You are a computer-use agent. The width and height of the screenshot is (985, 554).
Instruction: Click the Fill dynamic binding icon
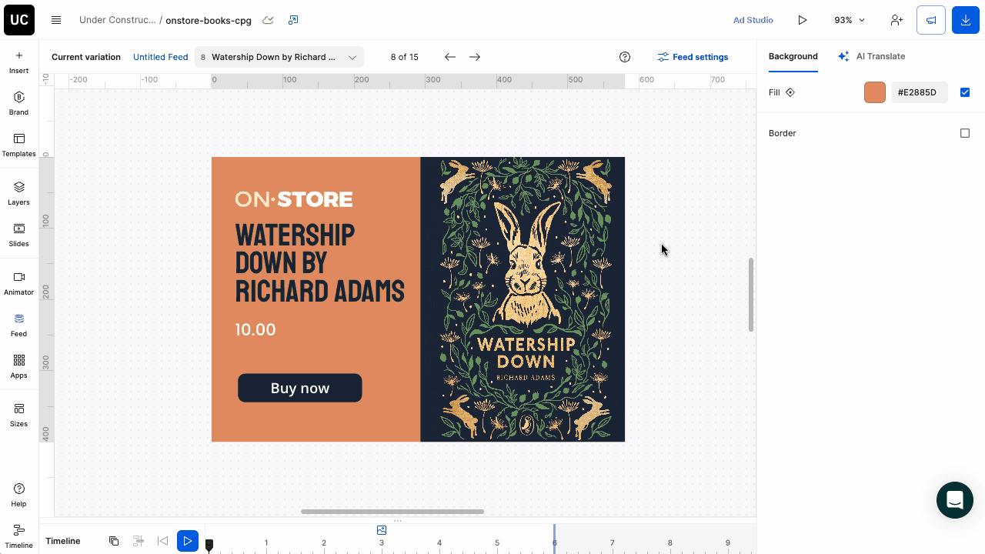click(x=790, y=92)
